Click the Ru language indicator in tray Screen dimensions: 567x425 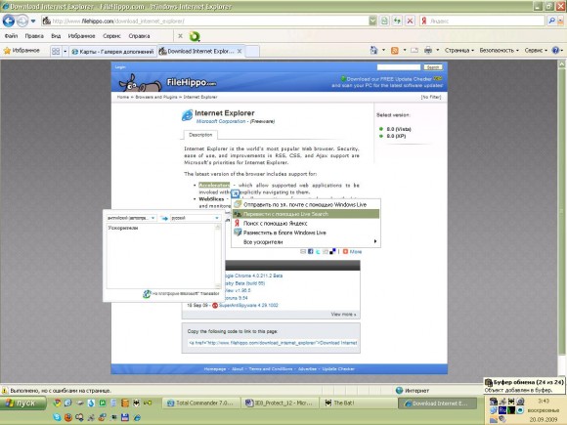[502, 410]
